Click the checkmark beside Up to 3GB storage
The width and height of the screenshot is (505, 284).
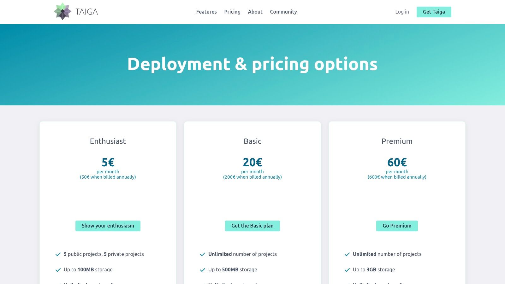347,270
